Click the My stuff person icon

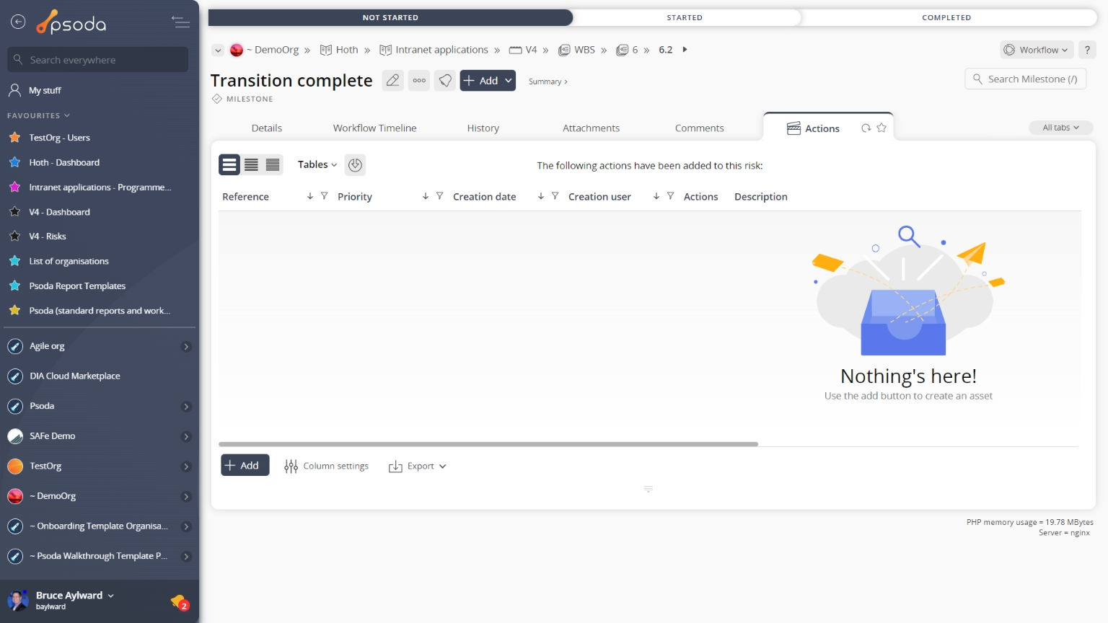(x=14, y=90)
